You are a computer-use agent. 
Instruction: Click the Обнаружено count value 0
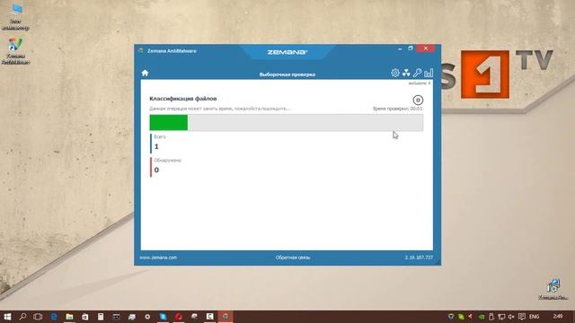[x=156, y=170]
